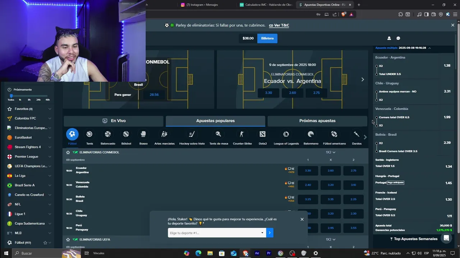Image resolution: width=460 pixels, height=258 pixels.
Task: Submit the favorite sport survey arrow button
Action: (270, 233)
